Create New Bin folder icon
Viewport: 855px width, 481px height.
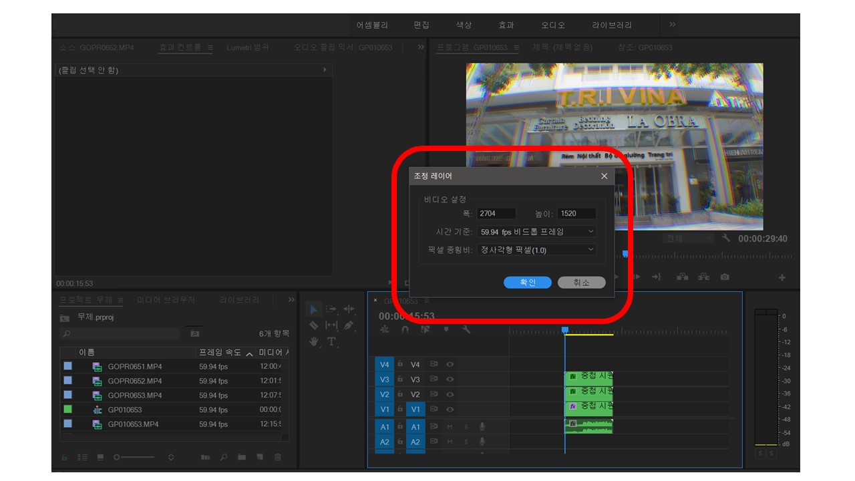242,458
